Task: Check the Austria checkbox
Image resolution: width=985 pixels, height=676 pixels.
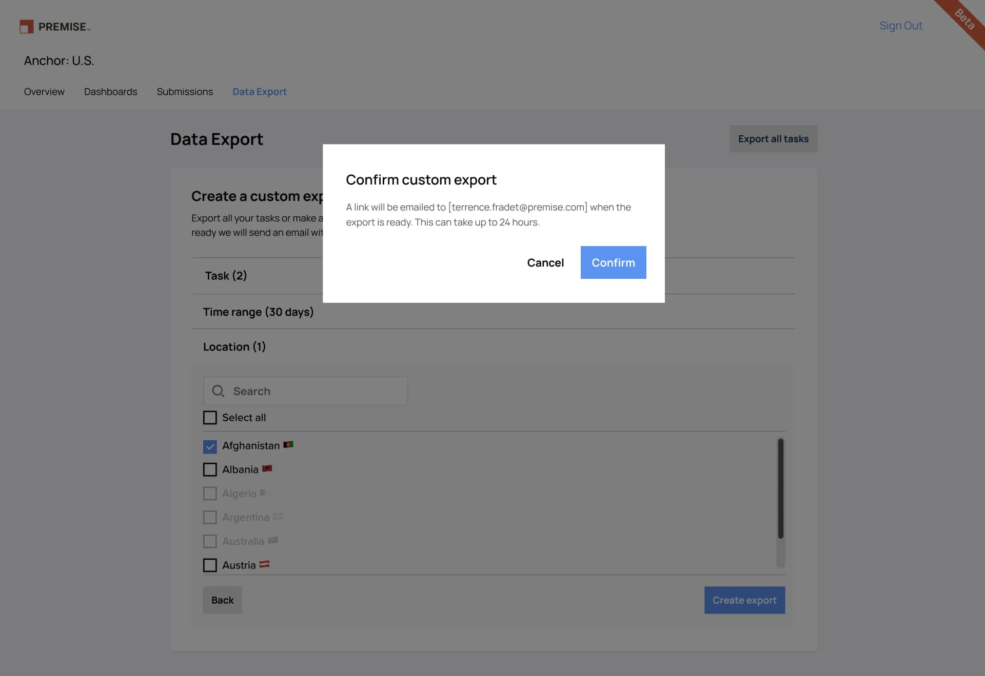Action: (x=210, y=565)
